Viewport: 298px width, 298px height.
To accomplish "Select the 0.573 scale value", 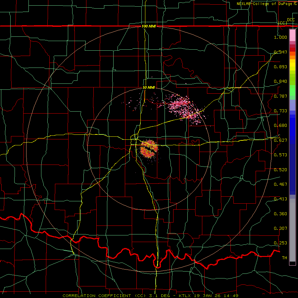I will 280,155.
